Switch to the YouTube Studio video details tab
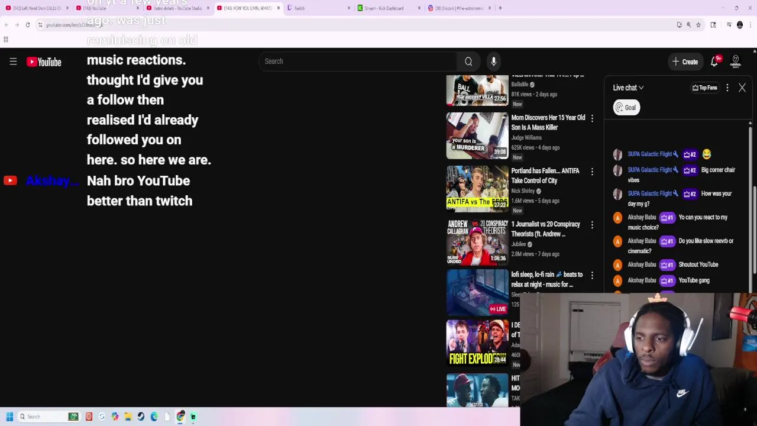Screen dimensions: 757x426 (x=177, y=8)
